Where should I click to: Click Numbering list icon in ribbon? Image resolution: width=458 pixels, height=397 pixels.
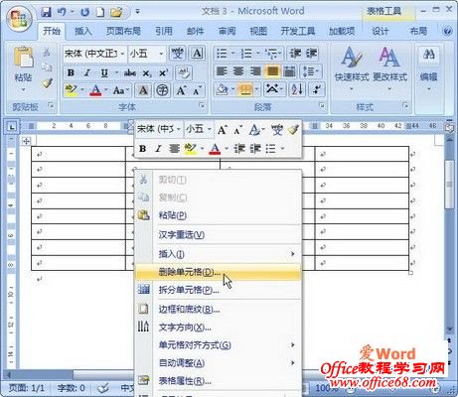click(246, 53)
